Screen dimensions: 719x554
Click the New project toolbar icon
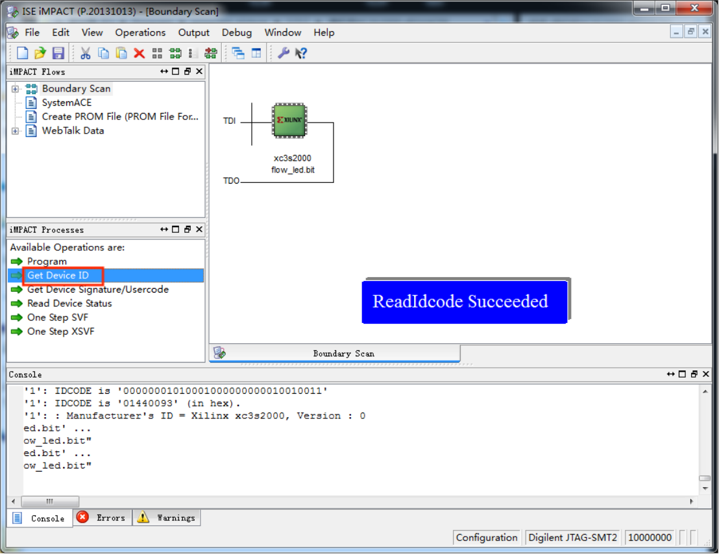pos(23,53)
